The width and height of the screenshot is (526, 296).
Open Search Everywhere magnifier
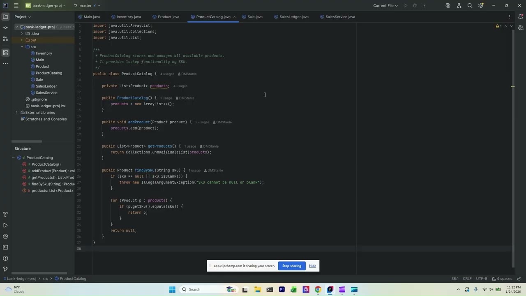(x=470, y=5)
